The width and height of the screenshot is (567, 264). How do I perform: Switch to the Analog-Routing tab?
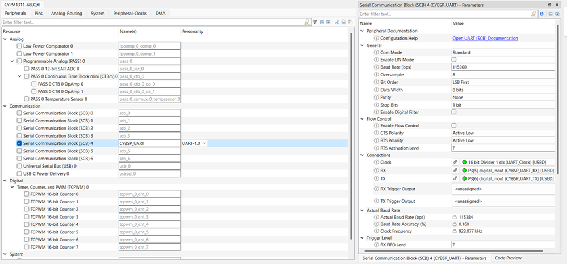click(x=66, y=13)
